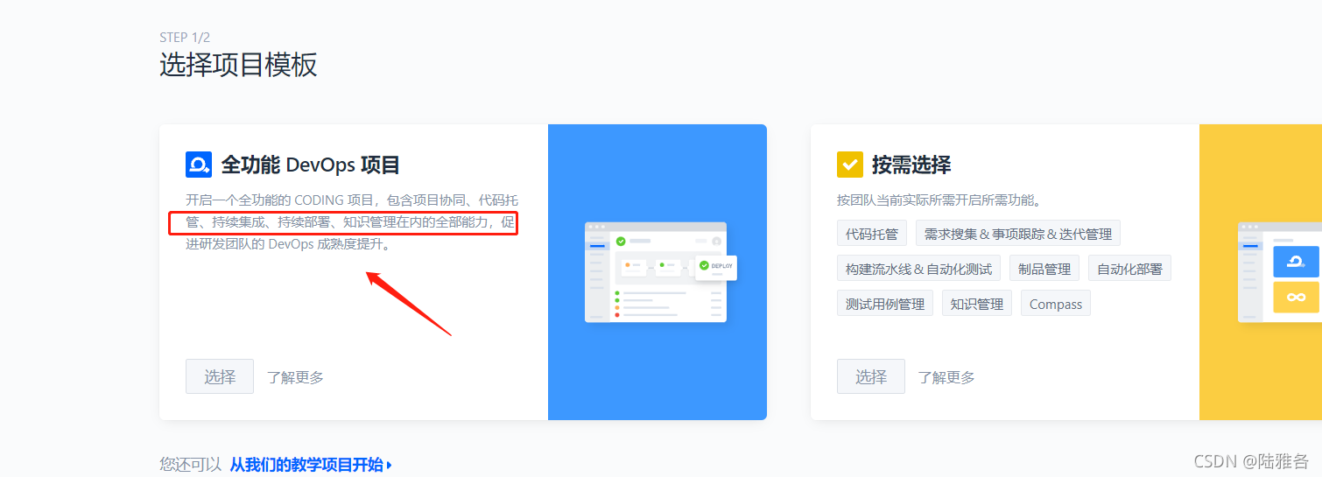Click the 选择项目模板 page heading
Screen dimensions: 1322x477
coord(238,65)
